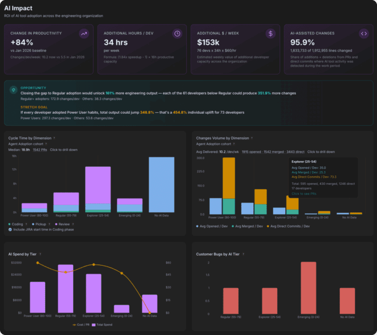Click the 351.9% figure in Opportunity text

(264, 93)
